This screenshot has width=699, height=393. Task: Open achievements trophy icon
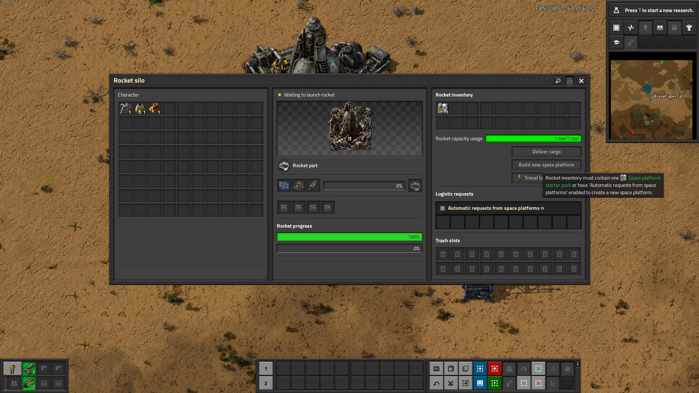(689, 28)
